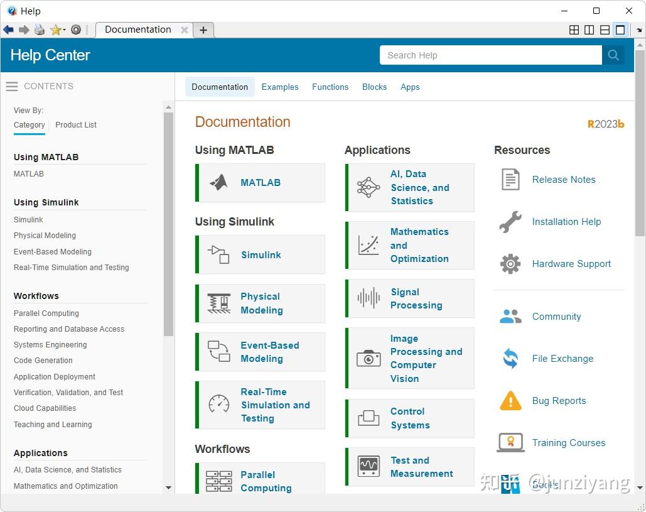The width and height of the screenshot is (646, 512).
Task: Open the Simulink block diagram icon
Action: pyautogui.click(x=218, y=254)
